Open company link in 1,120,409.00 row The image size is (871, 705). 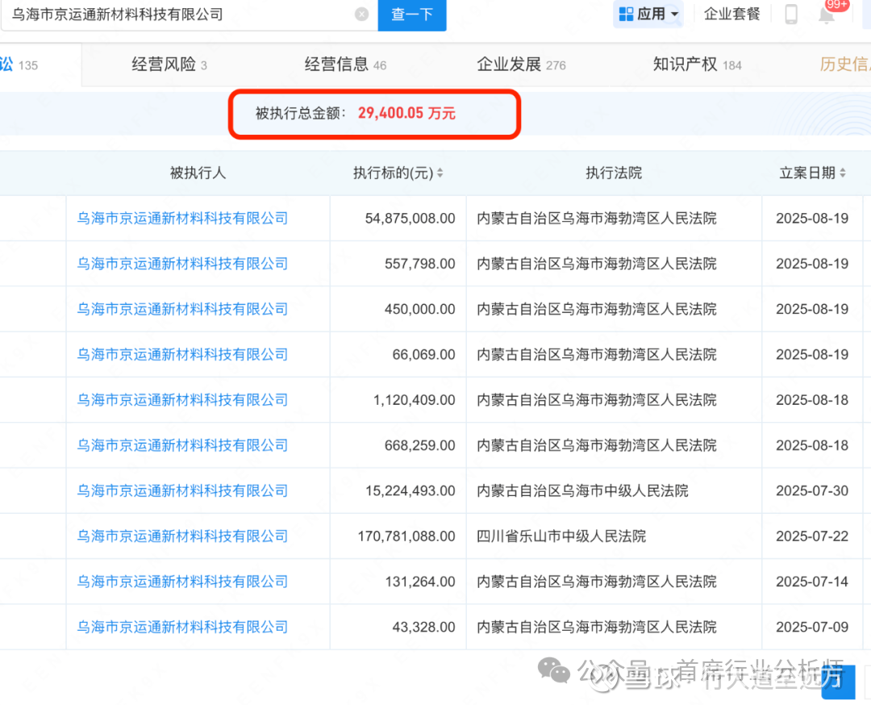[182, 400]
